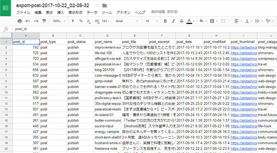Open the 123 number format dropdown

pos(105,21)
